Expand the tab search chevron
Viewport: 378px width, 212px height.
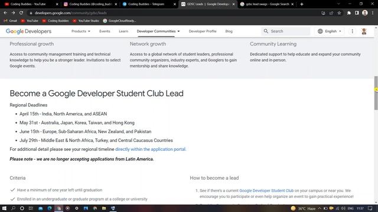tap(338, 4)
